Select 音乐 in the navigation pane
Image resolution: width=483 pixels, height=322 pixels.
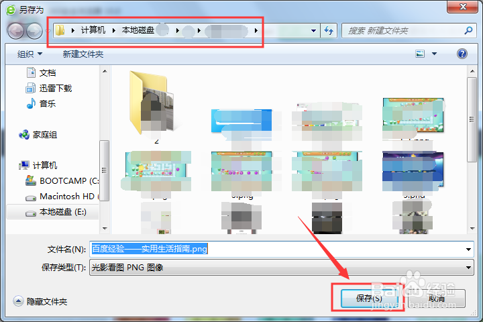pos(48,103)
